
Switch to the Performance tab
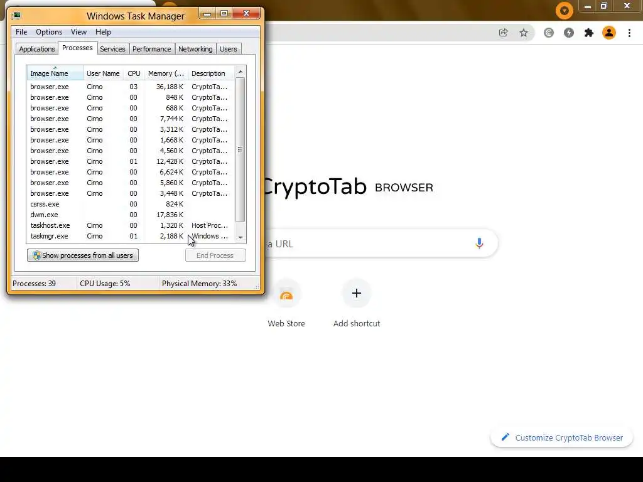pos(152,49)
